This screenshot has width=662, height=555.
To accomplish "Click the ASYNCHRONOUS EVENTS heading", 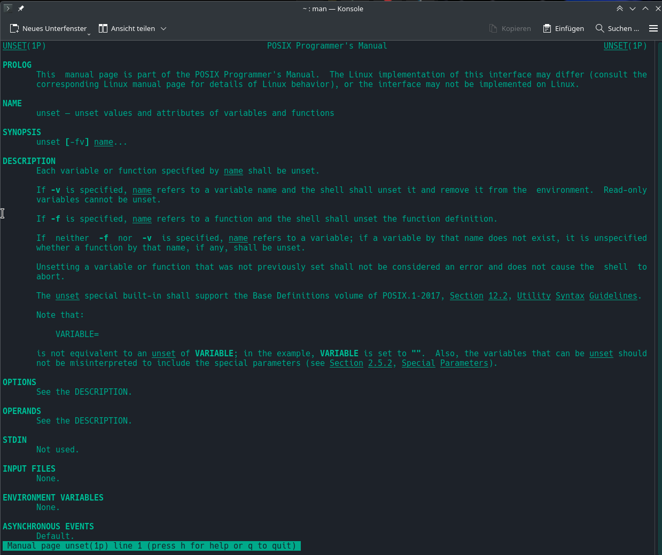I will [x=48, y=527].
